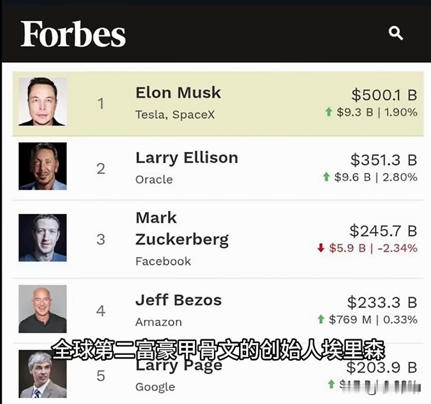Screen dimensions: 431x404
Task: Click the green up arrow beside $769 M
Action: pos(321,319)
